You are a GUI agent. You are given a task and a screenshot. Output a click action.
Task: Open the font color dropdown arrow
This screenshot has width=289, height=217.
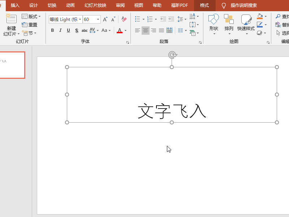click(x=125, y=30)
